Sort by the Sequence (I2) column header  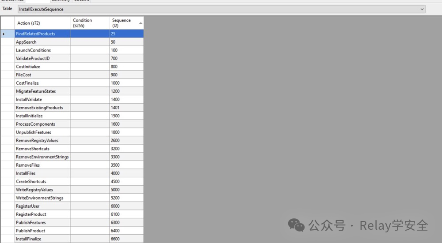tap(126, 23)
